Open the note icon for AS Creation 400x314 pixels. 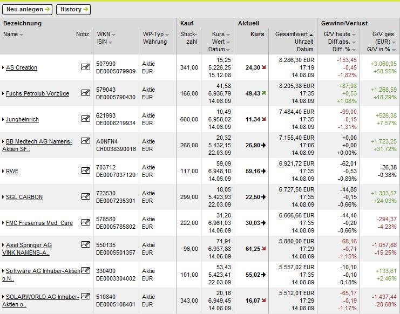point(85,67)
